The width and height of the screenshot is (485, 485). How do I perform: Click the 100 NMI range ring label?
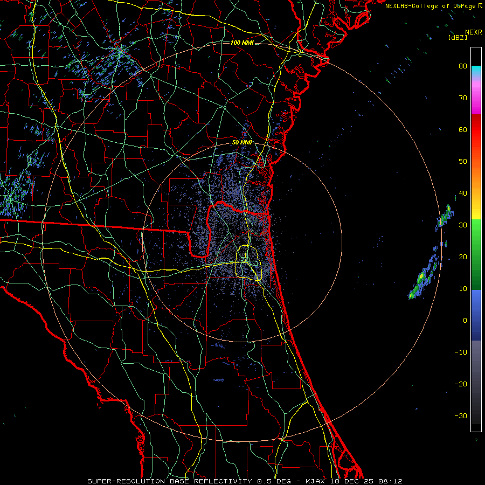[x=242, y=43]
